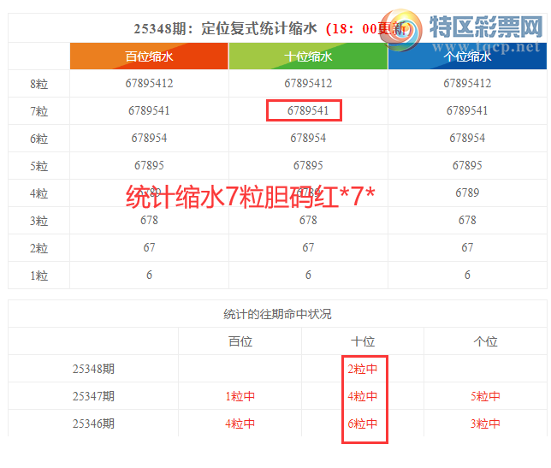Click 1粒中 in the 25347期 row
This screenshot has width=551, height=468.
(240, 396)
